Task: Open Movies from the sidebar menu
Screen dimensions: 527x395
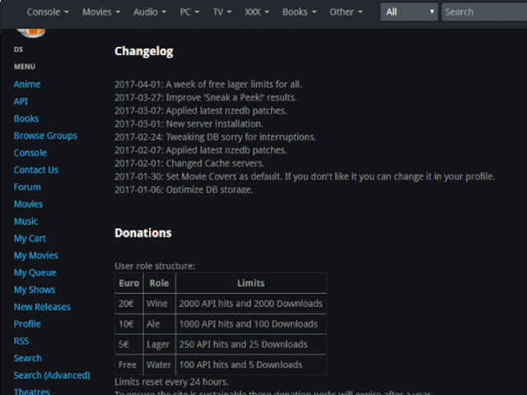Action: (x=28, y=204)
